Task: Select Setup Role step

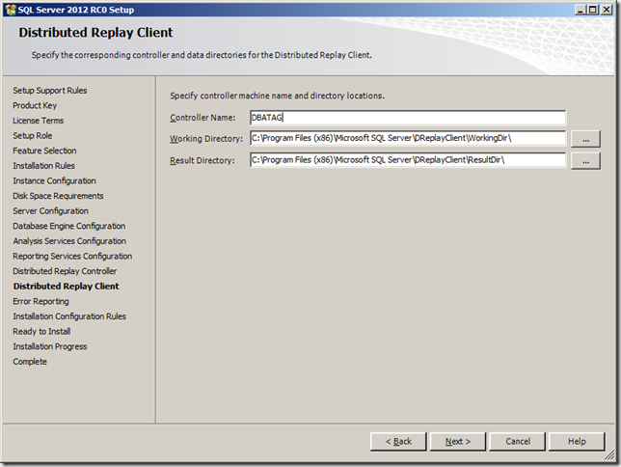Action: [33, 136]
